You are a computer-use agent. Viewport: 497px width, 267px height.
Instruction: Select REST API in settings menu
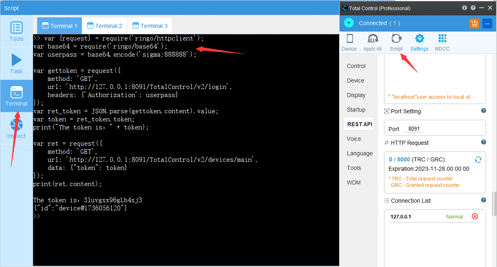(x=359, y=124)
